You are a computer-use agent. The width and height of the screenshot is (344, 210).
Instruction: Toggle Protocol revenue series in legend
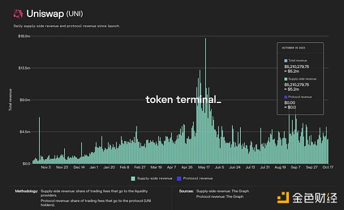195,179
